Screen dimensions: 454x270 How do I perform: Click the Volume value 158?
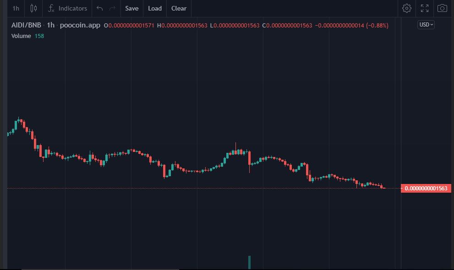[39, 36]
